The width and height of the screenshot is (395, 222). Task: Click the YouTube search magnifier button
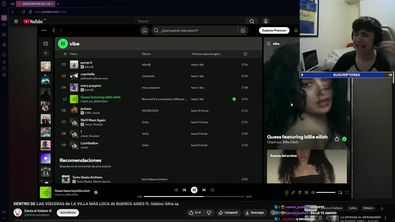(252, 21)
